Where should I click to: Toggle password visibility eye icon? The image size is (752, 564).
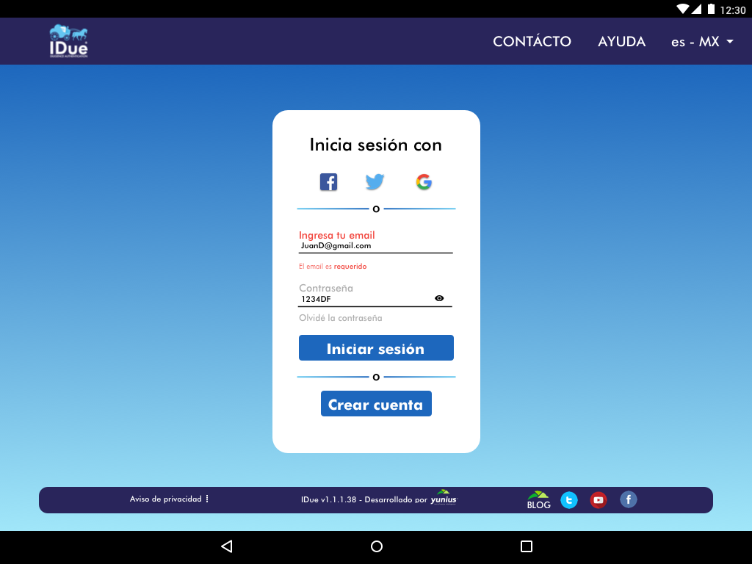pyautogui.click(x=439, y=298)
